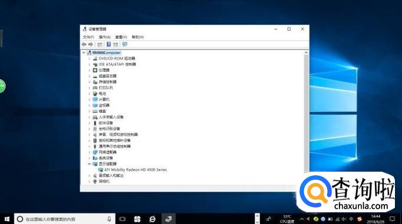Click the Forward arrow in Device Manager toolbar
Screen dimensions: 402x224
click(x=91, y=45)
